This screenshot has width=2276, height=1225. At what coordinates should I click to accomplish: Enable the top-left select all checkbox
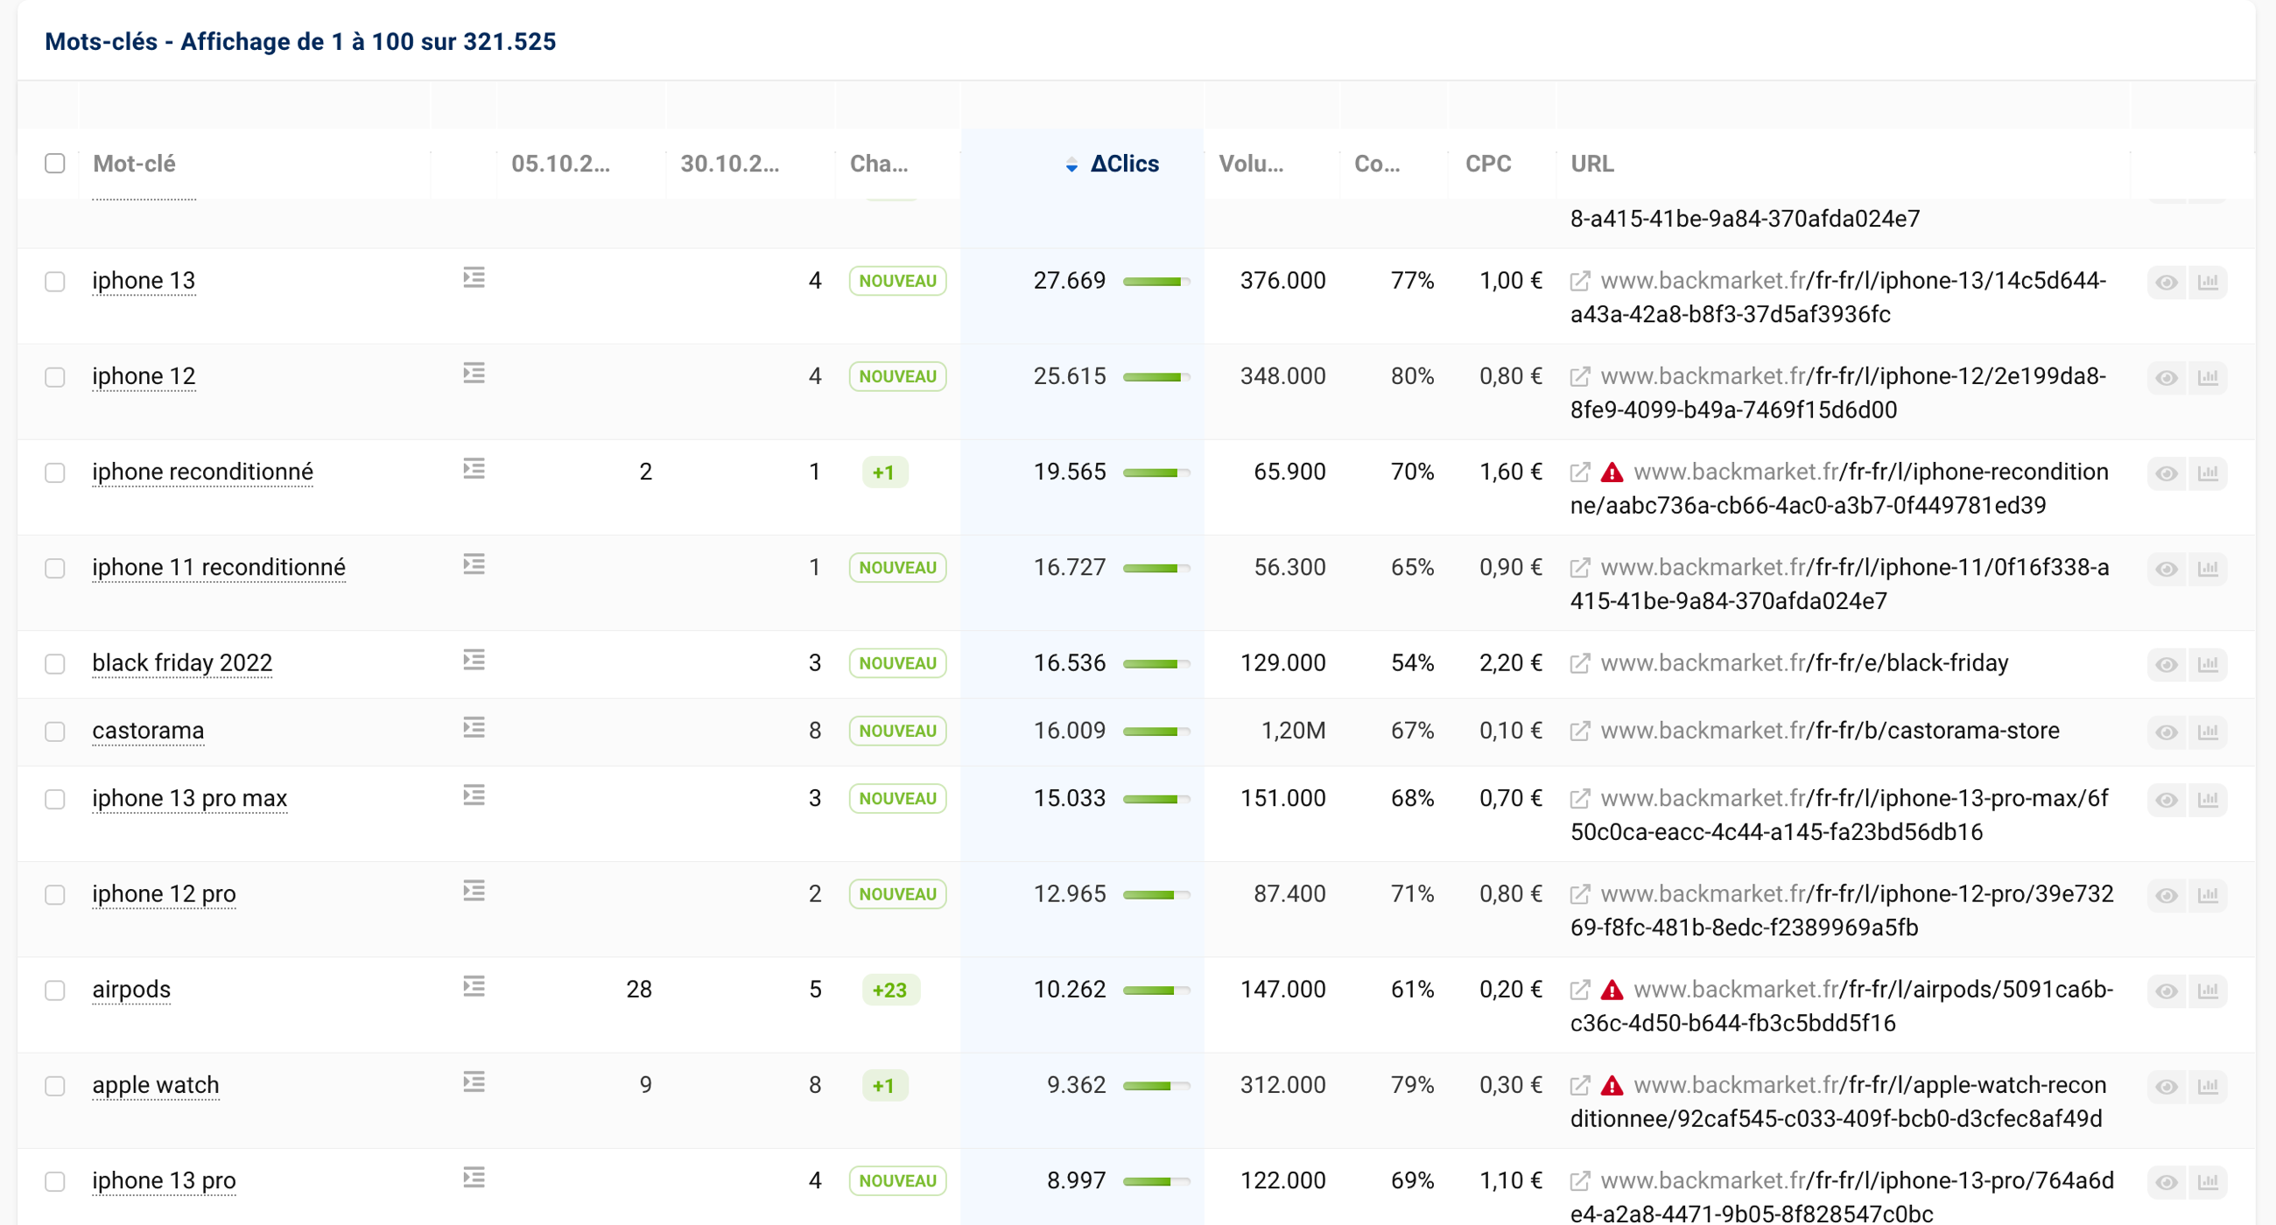coord(54,161)
